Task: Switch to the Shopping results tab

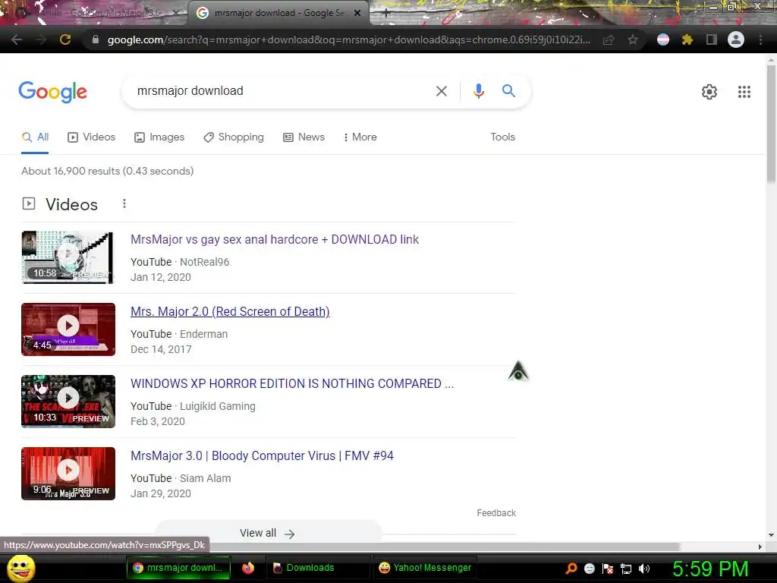Action: [x=234, y=137]
